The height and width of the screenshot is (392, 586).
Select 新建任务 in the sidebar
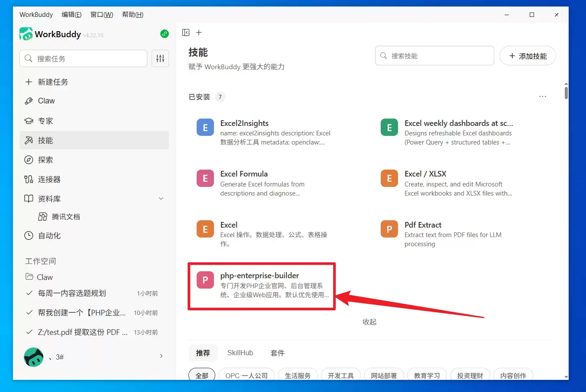pyautogui.click(x=94, y=82)
